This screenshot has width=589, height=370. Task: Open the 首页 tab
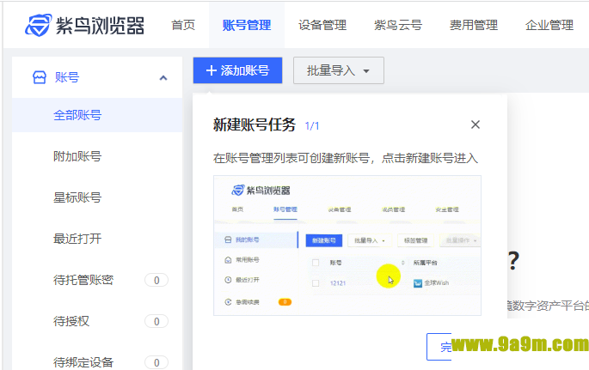point(183,25)
